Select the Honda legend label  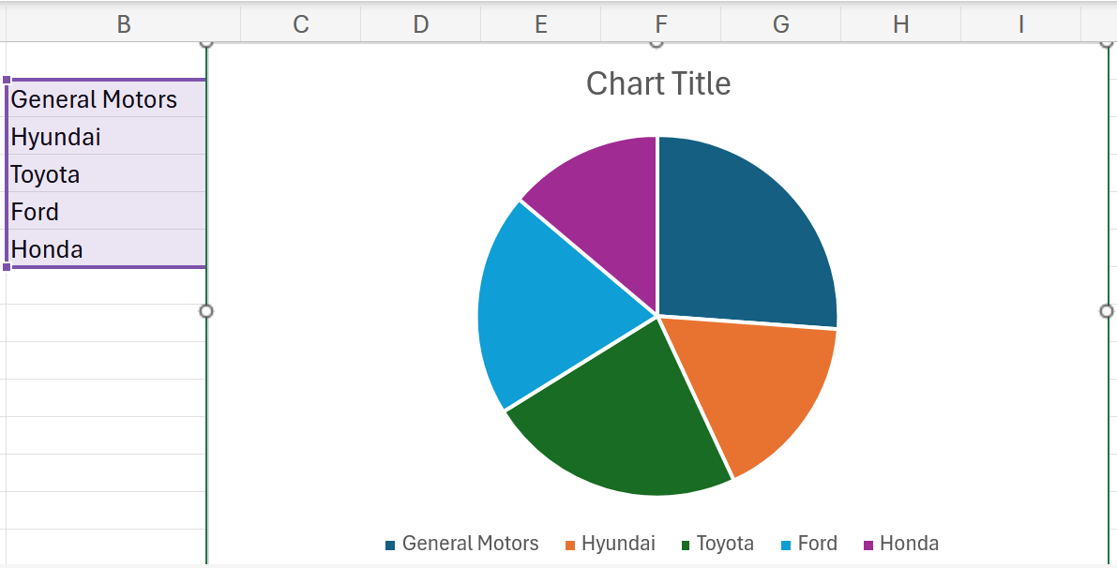tap(909, 544)
